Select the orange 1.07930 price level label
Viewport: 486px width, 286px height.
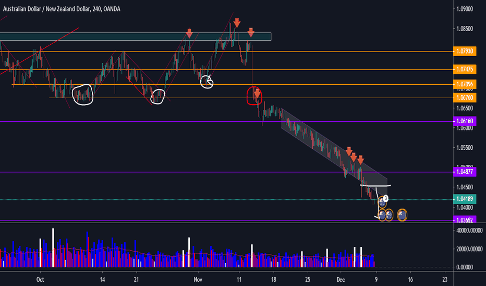click(x=466, y=51)
